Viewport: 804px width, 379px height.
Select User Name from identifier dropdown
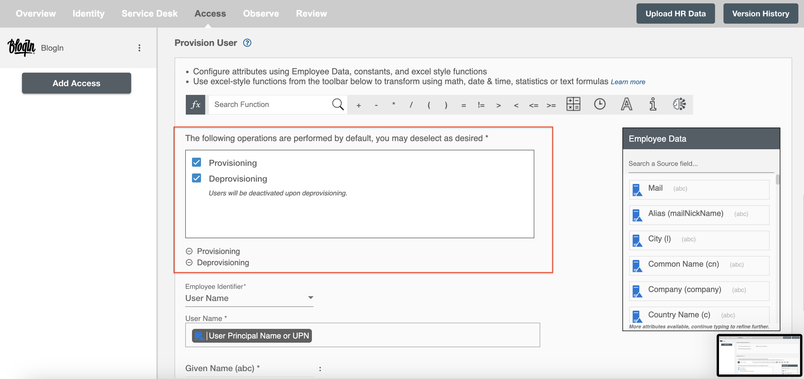[x=249, y=297]
